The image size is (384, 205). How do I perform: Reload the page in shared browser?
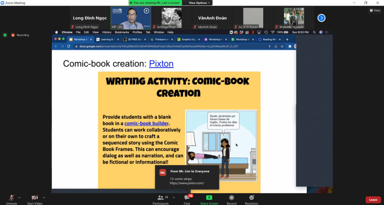69,46
